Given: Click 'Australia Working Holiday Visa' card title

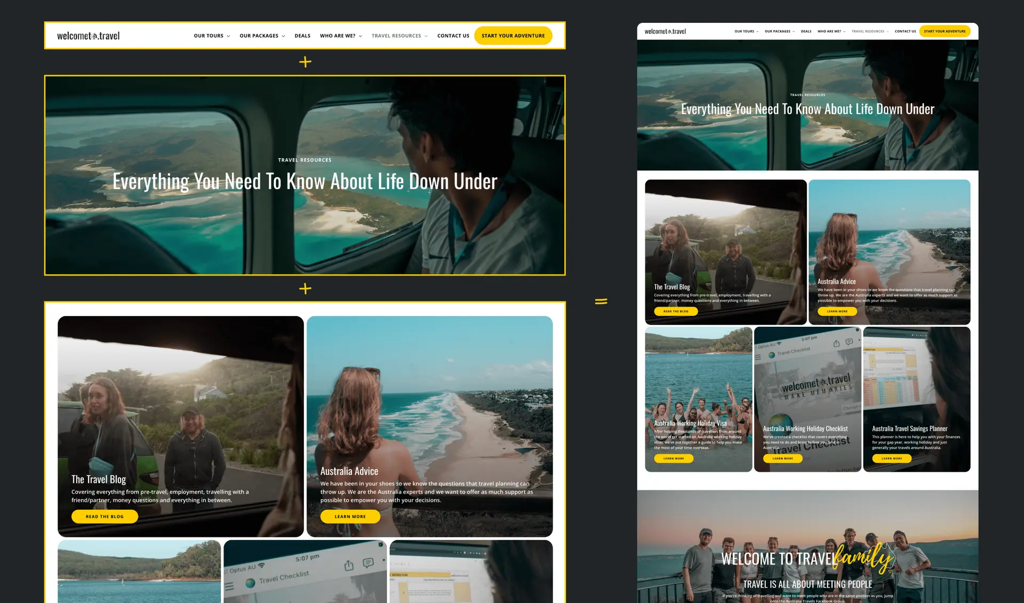Looking at the screenshot, I should [x=690, y=423].
